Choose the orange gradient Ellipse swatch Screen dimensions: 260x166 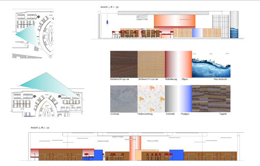pyautogui.click(x=185, y=64)
